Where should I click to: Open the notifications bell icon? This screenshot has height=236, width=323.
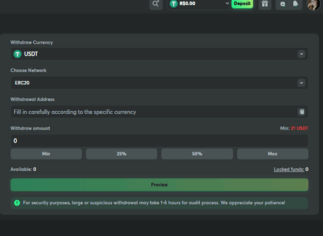[295, 4]
